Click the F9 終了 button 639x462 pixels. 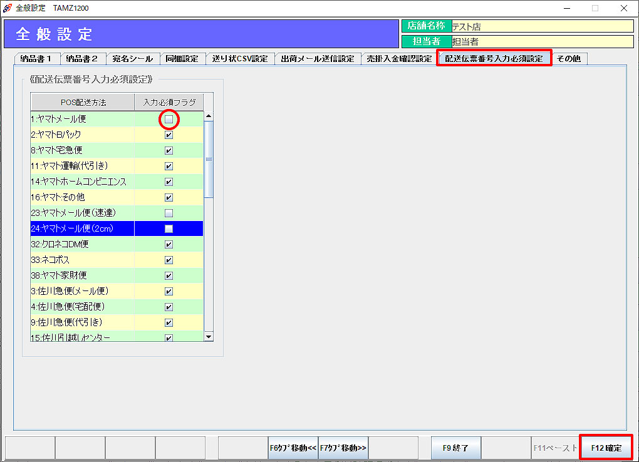(x=455, y=448)
